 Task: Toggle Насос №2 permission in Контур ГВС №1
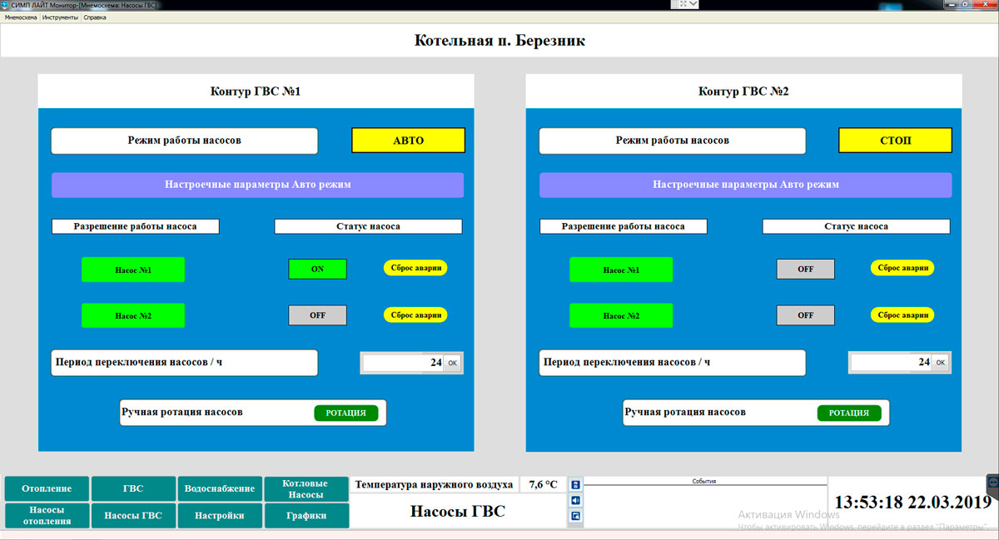pos(133,315)
